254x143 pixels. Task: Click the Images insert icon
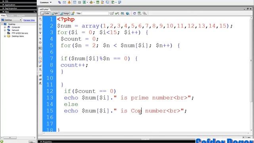click(84, 2)
